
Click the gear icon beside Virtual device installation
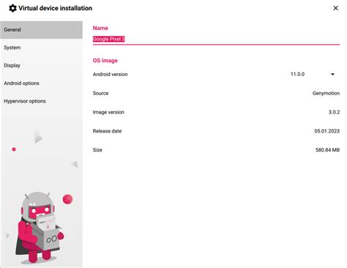click(x=12, y=8)
